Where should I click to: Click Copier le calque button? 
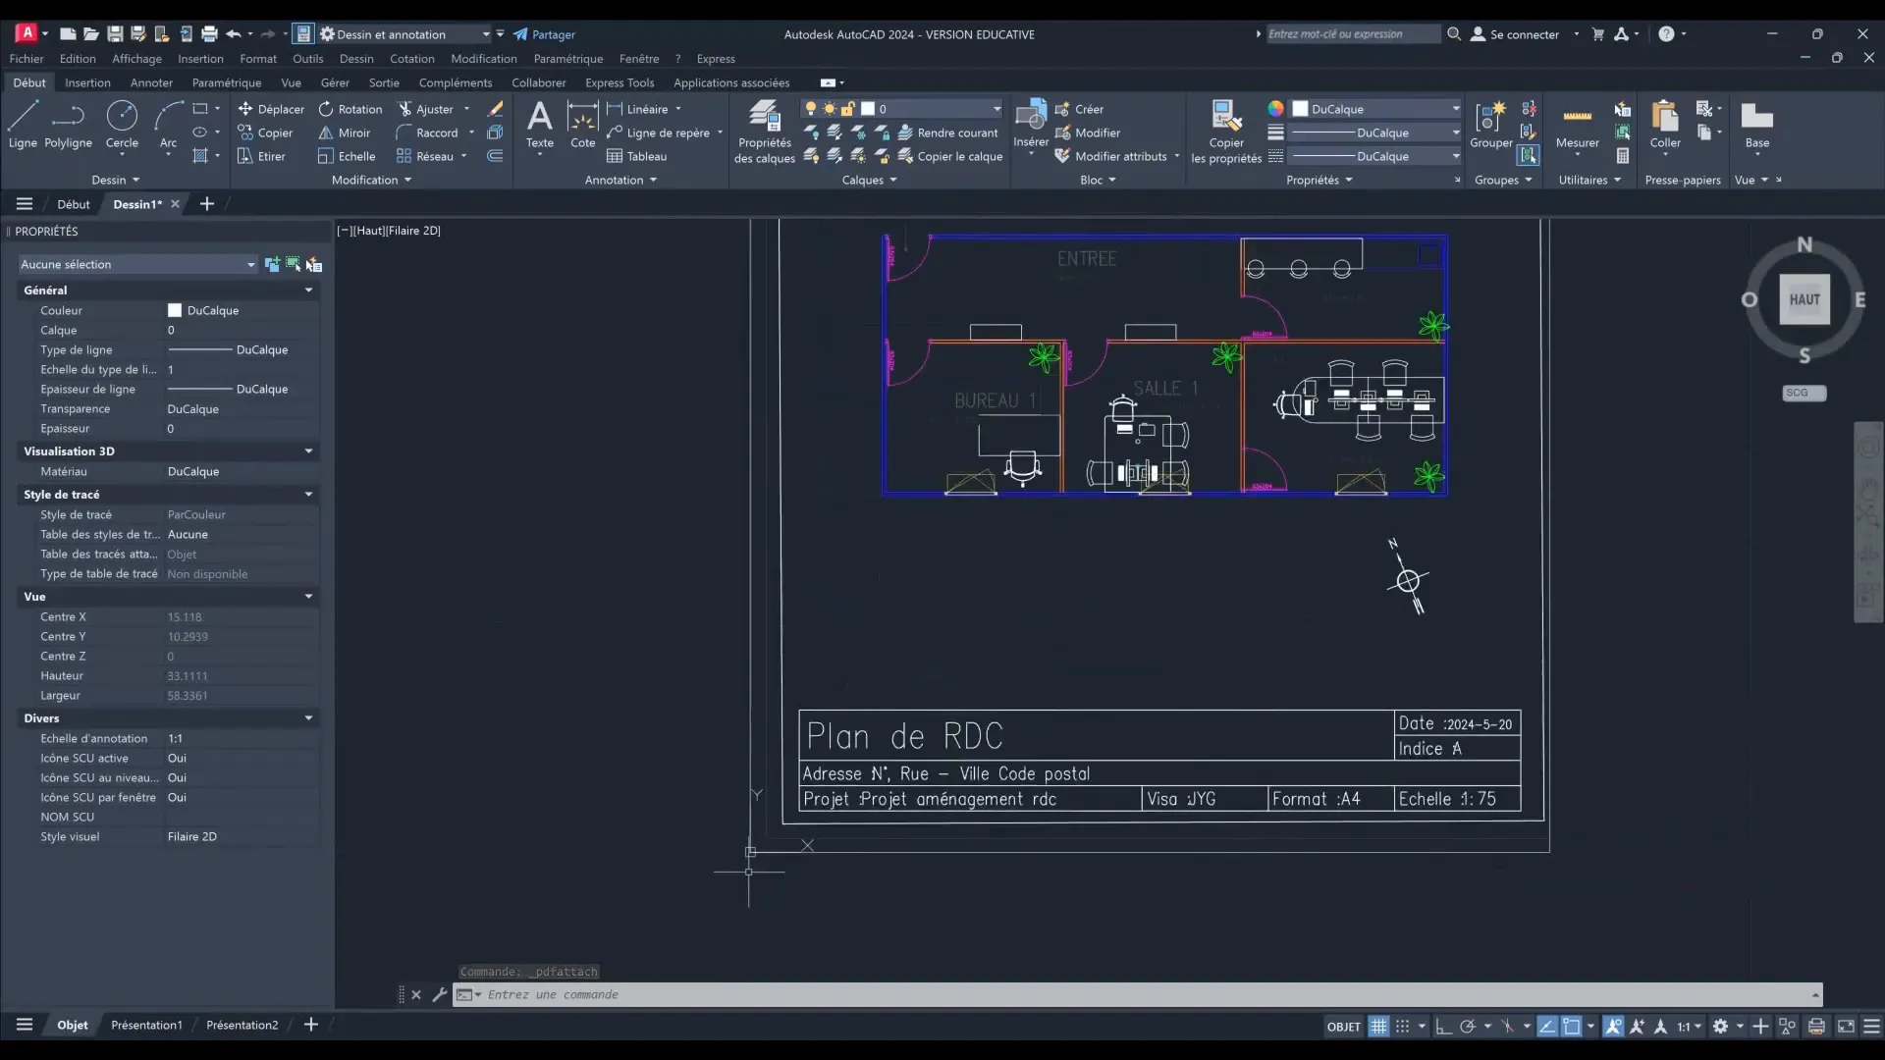point(950,156)
